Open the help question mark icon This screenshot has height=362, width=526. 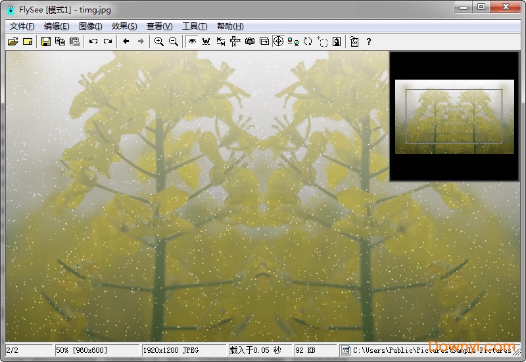(369, 41)
